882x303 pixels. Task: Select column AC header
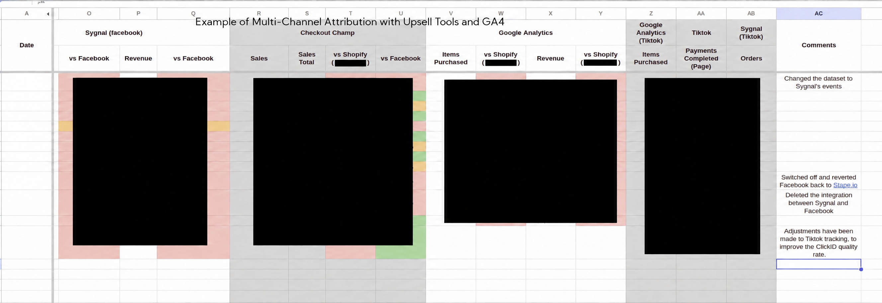coord(818,13)
